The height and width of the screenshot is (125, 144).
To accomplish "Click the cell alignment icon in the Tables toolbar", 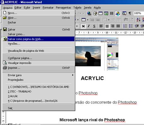I will click(105, 20).
